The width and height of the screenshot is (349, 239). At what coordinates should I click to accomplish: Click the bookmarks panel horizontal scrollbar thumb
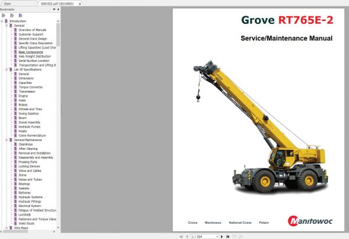point(16,231)
